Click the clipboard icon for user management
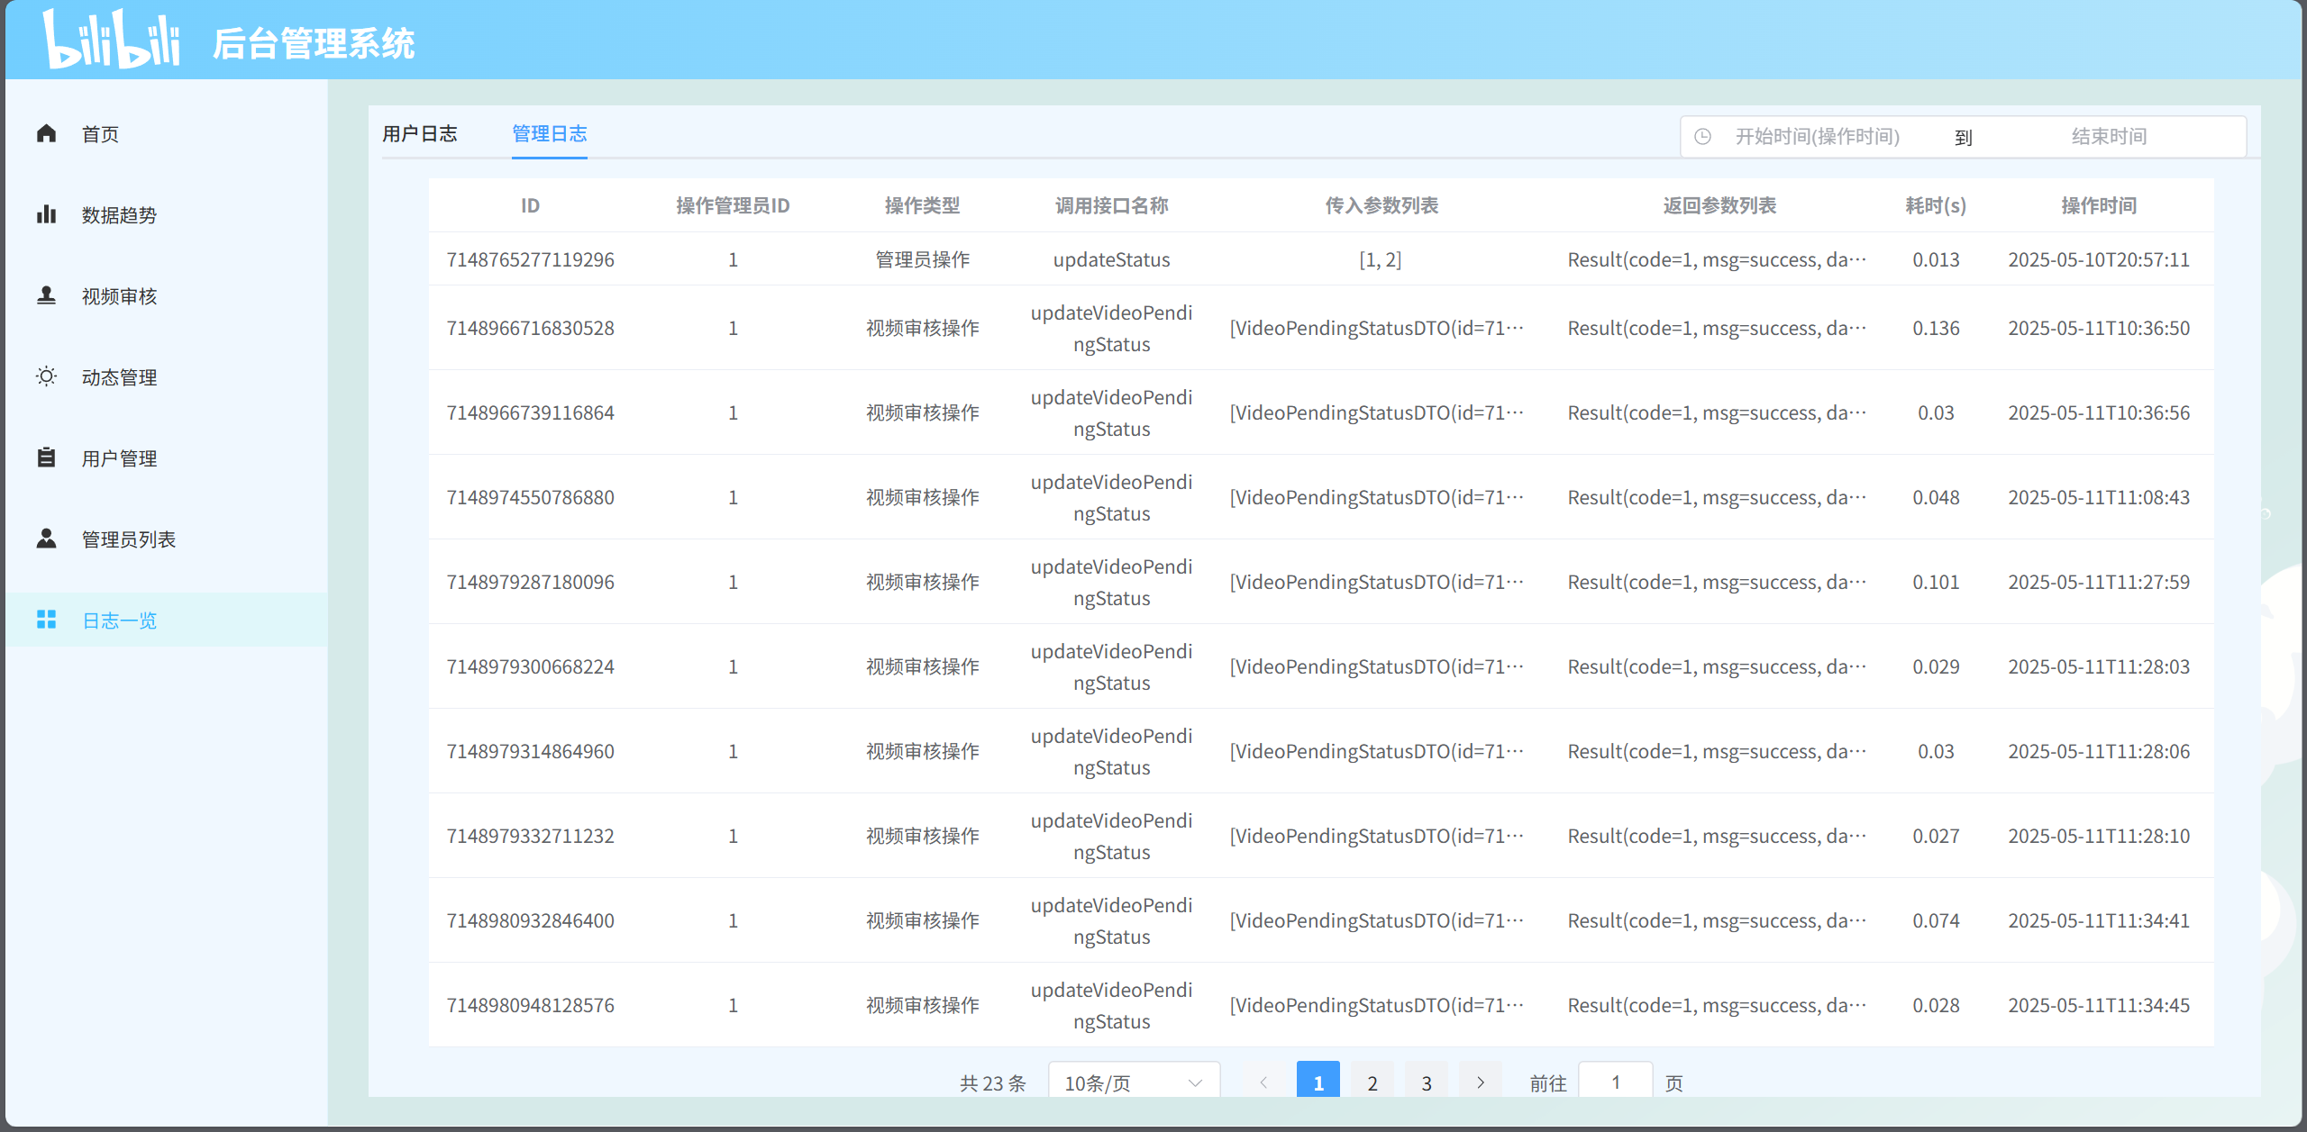Image resolution: width=2307 pixels, height=1132 pixels. (46, 457)
